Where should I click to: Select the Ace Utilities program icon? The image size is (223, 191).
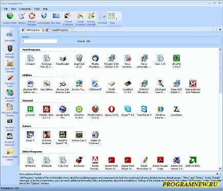tap(47, 85)
